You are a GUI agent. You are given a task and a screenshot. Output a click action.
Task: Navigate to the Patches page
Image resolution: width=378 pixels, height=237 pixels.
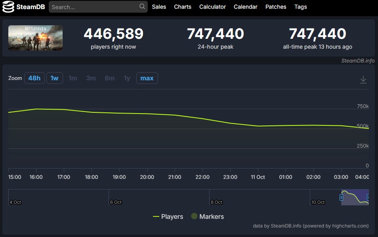click(276, 7)
